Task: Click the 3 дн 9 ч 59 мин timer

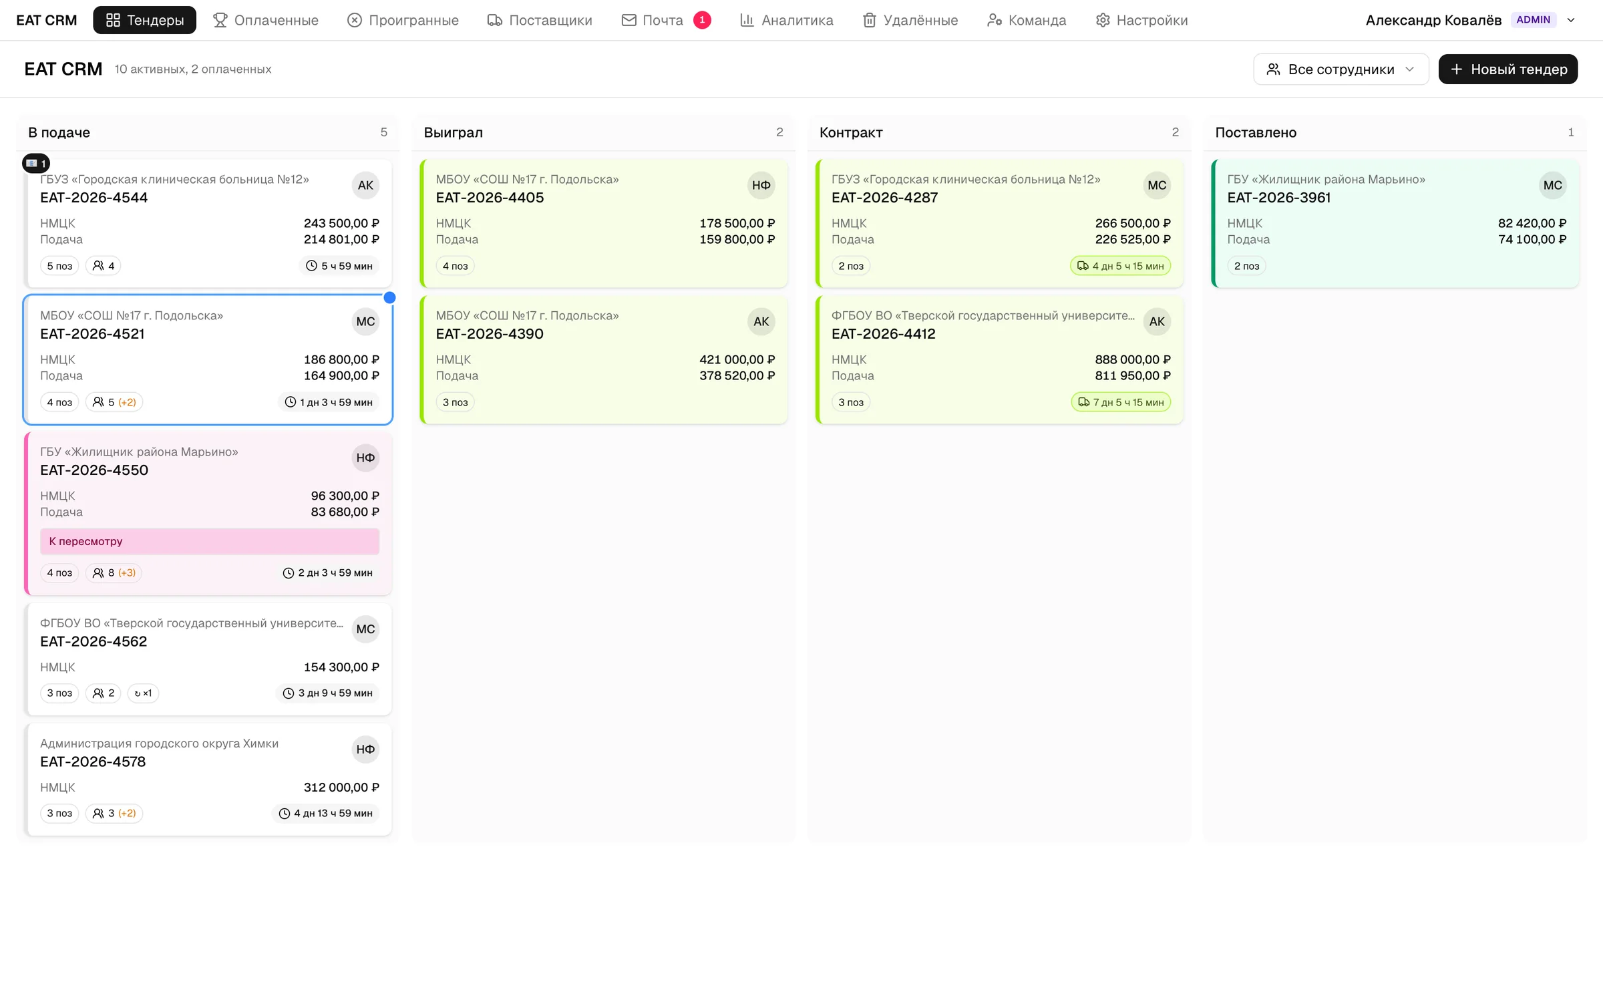Action: [x=328, y=693]
